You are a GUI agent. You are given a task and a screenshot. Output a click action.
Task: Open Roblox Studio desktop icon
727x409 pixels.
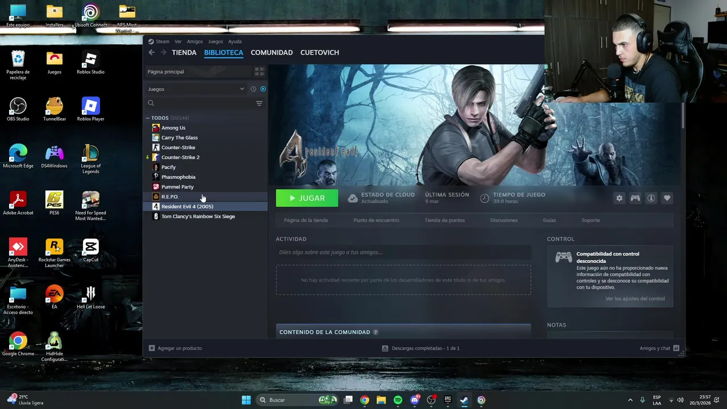(x=90, y=62)
